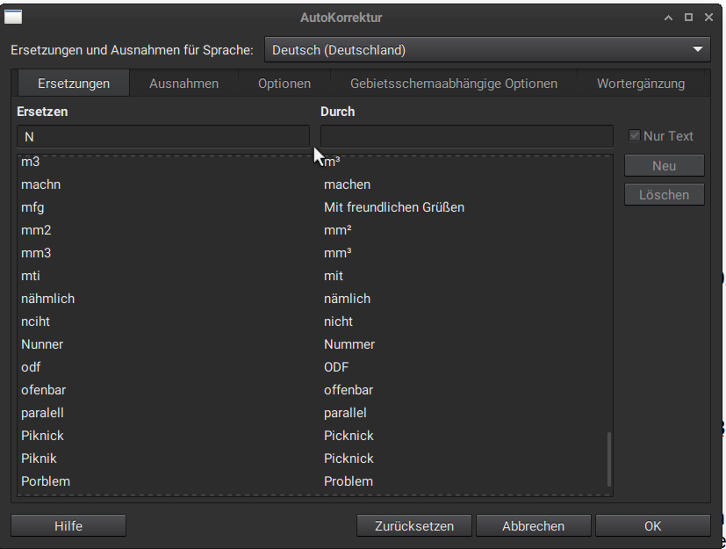The height and width of the screenshot is (549, 726).
Task: Maximize the AutoKorrektur dialog
Action: tap(688, 18)
